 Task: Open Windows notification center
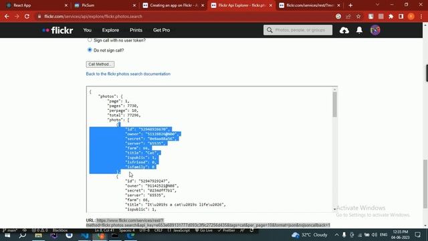pos(417,235)
